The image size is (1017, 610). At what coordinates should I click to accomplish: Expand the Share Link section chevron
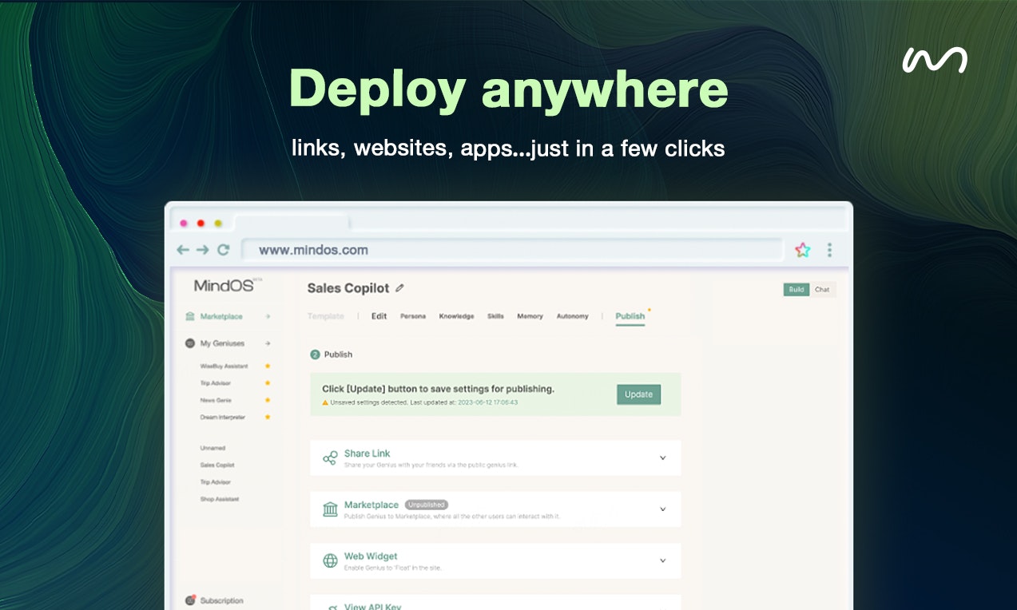(x=662, y=458)
